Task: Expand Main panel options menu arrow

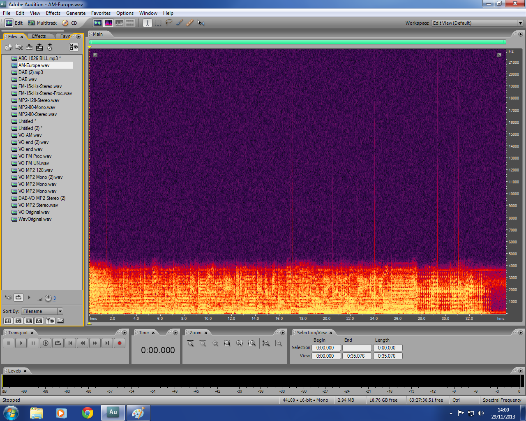Action: (520, 34)
